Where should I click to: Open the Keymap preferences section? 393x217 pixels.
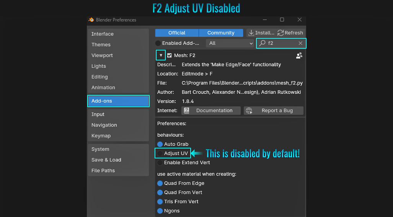118,136
